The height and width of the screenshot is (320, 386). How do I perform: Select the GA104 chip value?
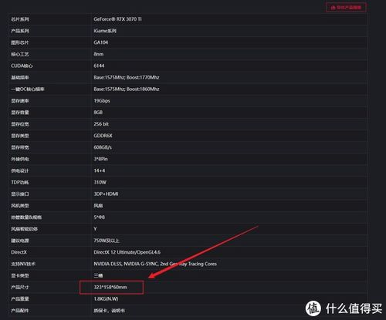[x=101, y=42]
